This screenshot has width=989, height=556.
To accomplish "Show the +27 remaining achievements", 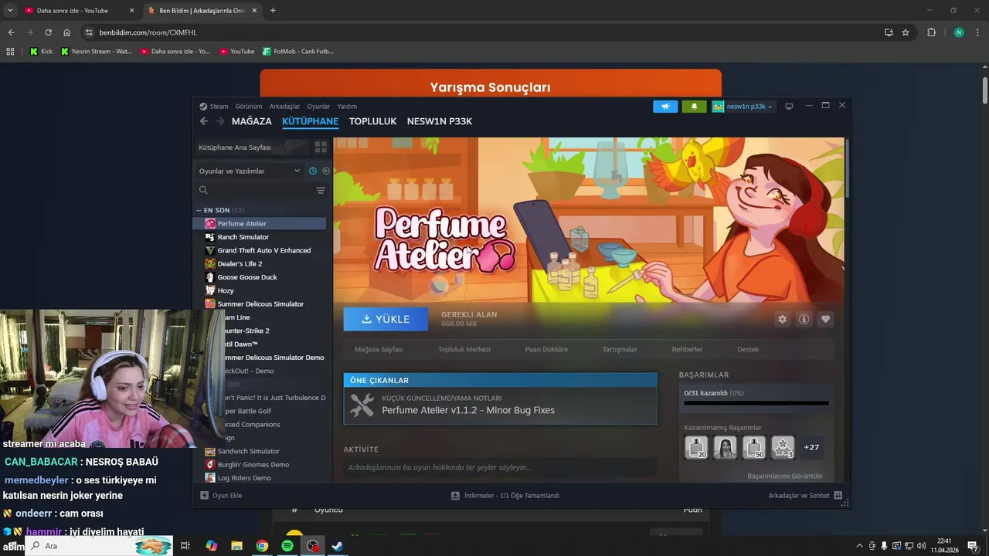I will pyautogui.click(x=811, y=447).
